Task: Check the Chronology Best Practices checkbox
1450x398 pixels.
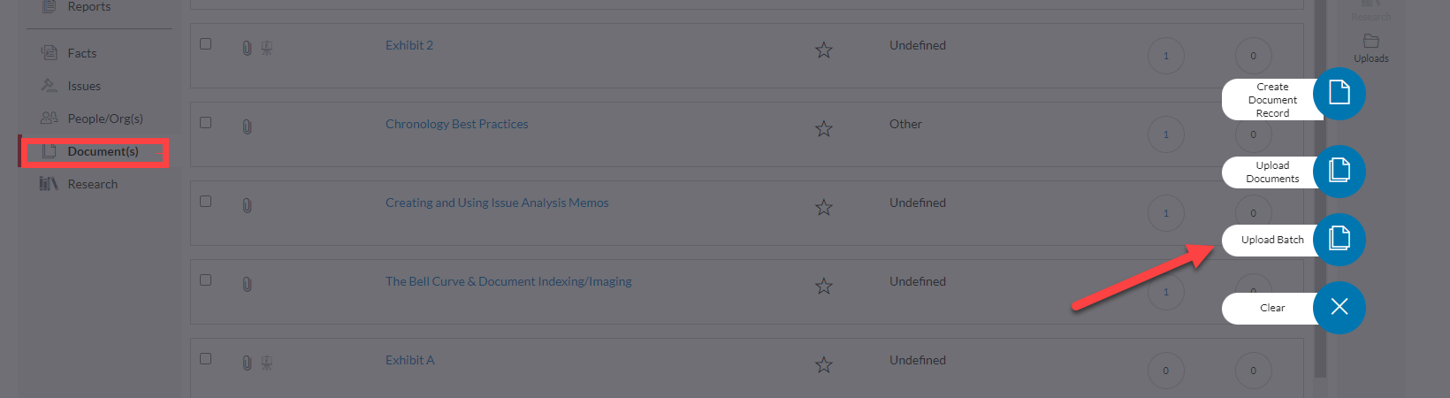Action: click(x=205, y=122)
